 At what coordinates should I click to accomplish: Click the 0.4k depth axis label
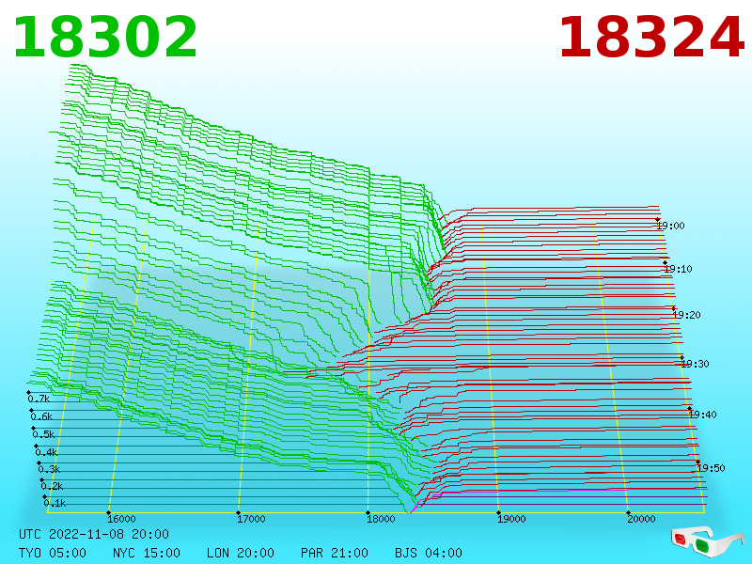(46, 452)
